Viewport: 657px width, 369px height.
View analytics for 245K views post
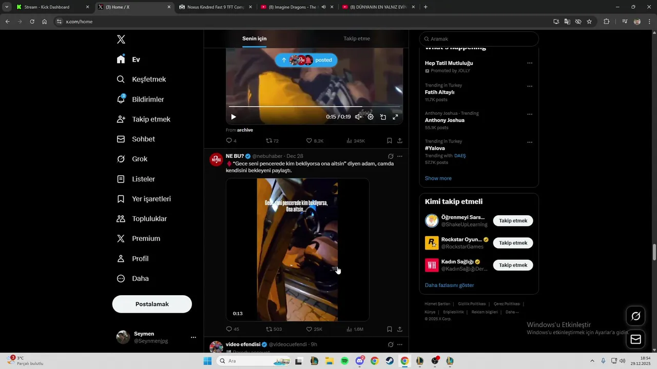pyautogui.click(x=355, y=140)
